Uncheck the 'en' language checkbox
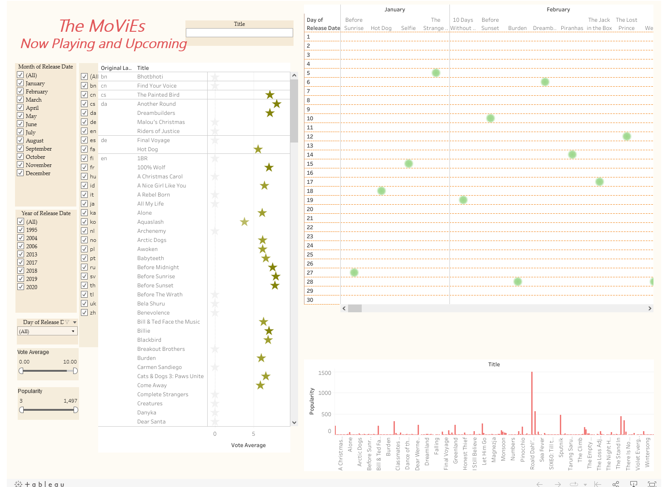The image size is (663, 487). point(85,131)
